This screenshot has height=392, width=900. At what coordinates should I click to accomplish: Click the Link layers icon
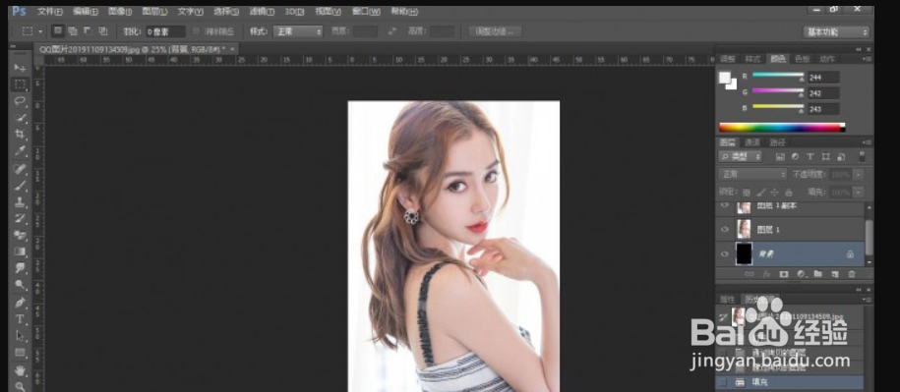coord(750,274)
